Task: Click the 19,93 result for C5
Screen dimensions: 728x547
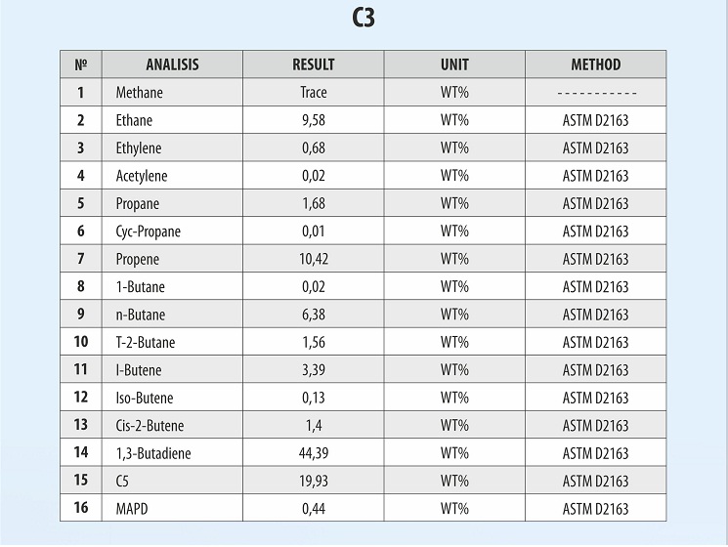Action: 314,481
